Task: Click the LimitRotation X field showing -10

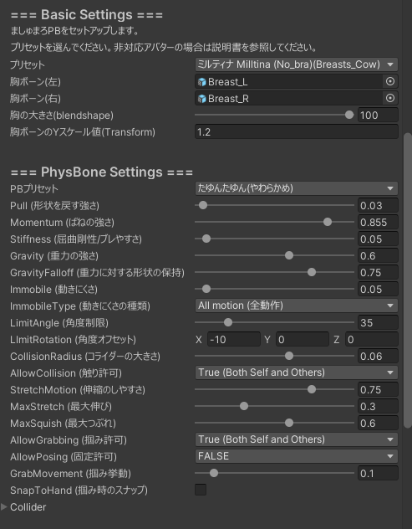Action: point(234,339)
